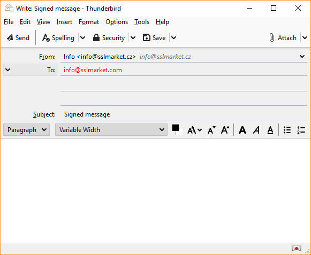The image size is (311, 255).
Task: Toggle italic formatting
Action: [256, 130]
